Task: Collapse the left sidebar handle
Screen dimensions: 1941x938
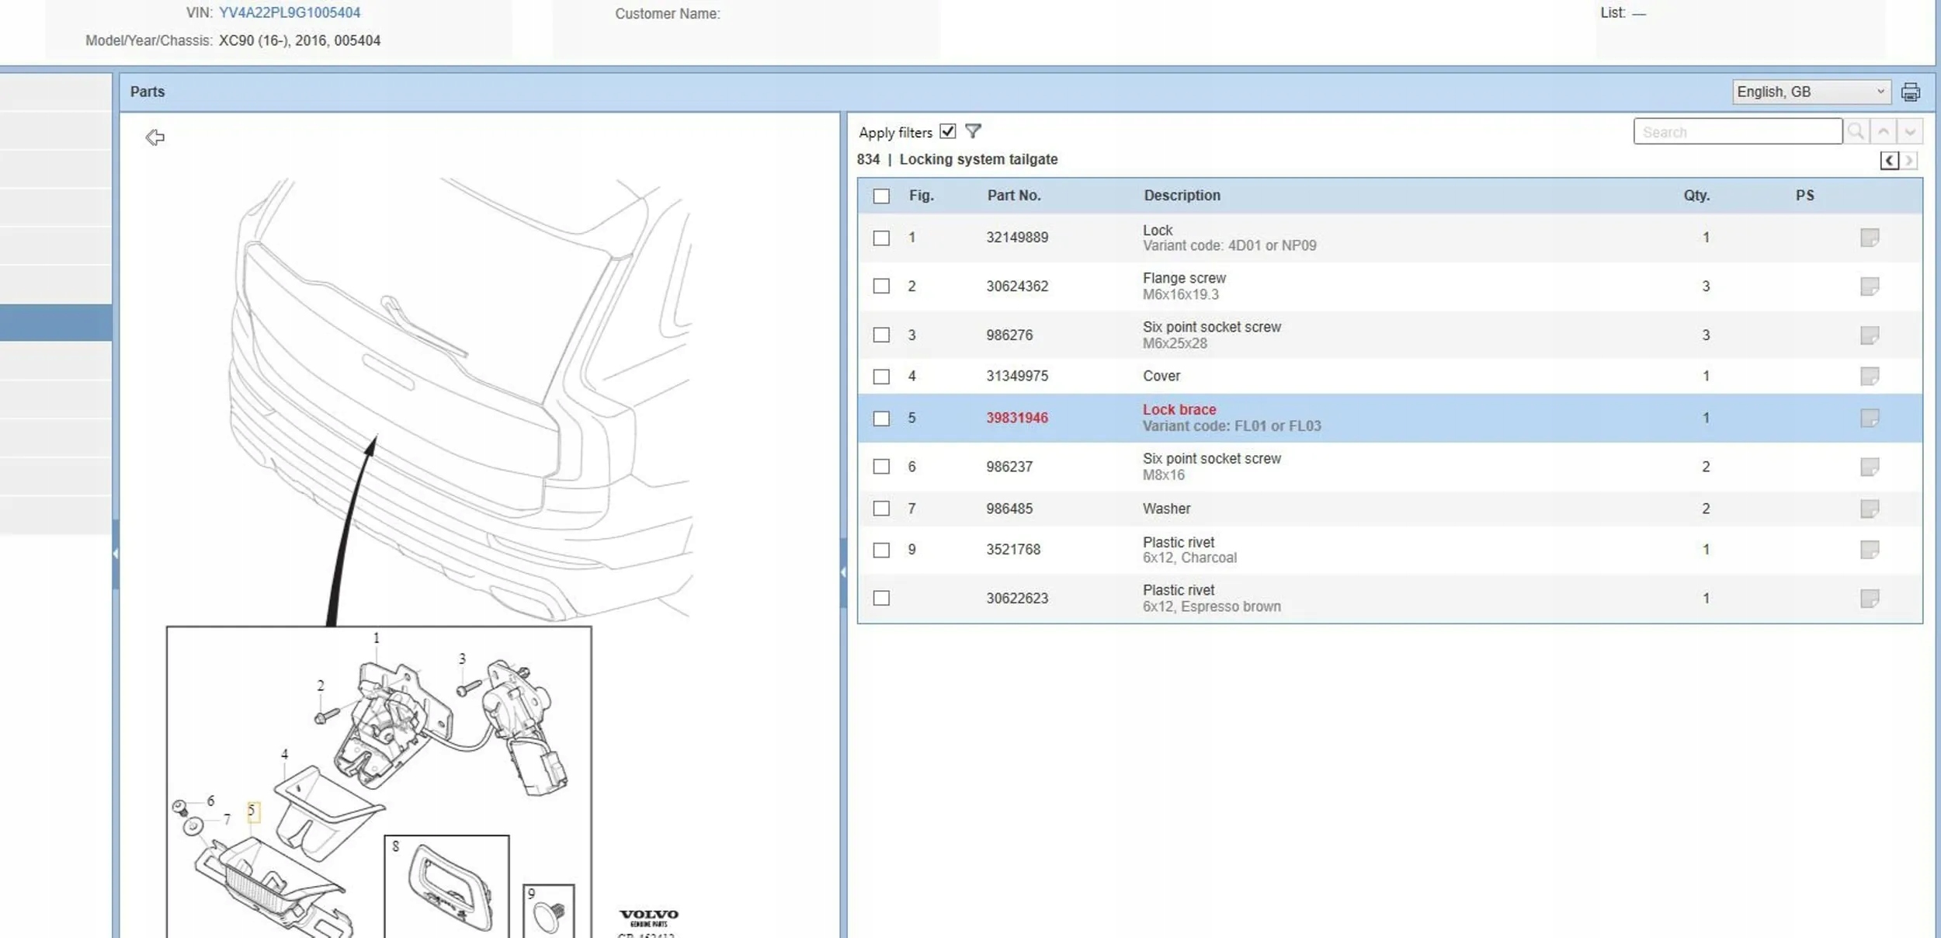Action: (x=116, y=554)
